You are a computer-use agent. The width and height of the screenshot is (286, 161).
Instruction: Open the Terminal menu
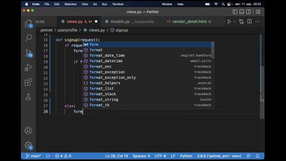tap(118, 4)
